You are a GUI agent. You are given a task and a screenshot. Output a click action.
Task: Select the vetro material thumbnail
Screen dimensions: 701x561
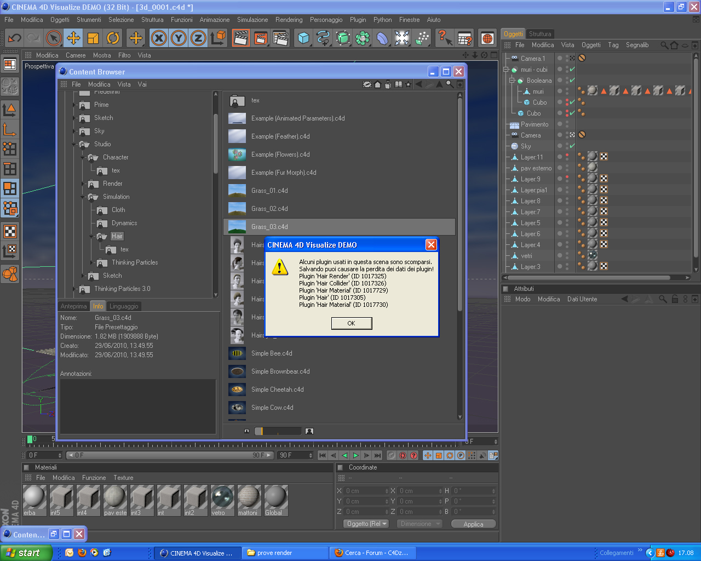(x=222, y=500)
